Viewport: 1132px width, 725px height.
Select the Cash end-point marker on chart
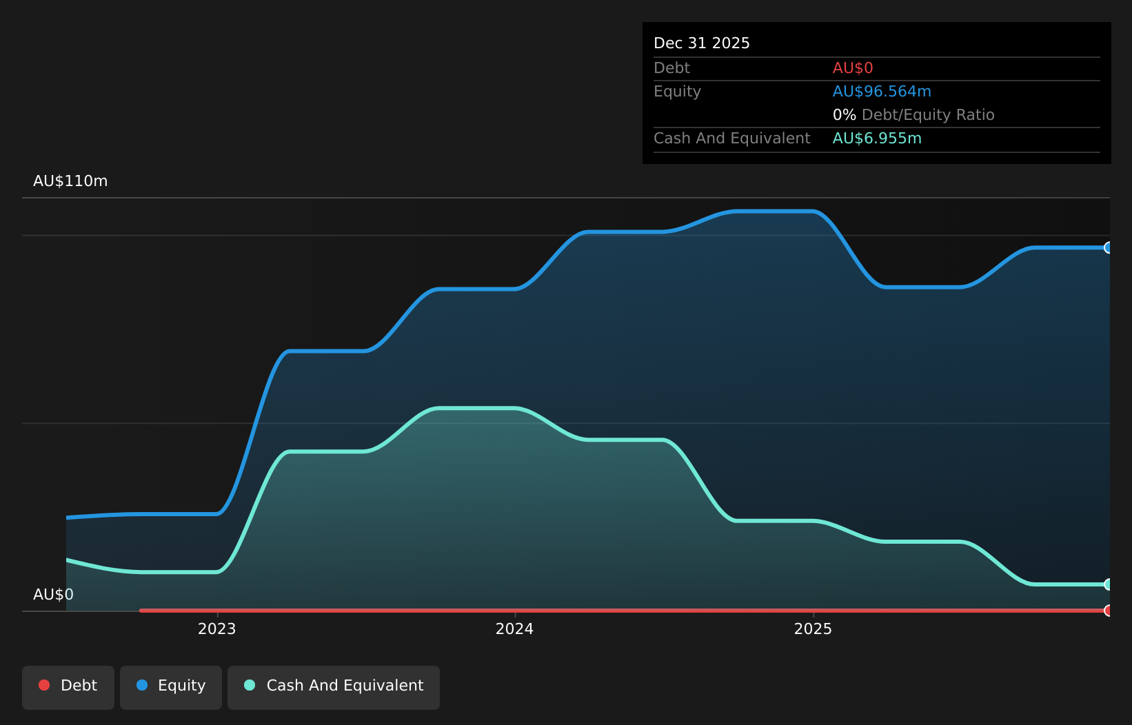click(x=1109, y=584)
